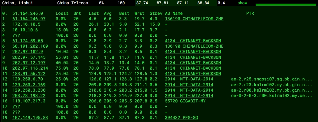This screenshot has width=318, height=122.
Task: Click the green "show" link
Action: click(x=242, y=3)
